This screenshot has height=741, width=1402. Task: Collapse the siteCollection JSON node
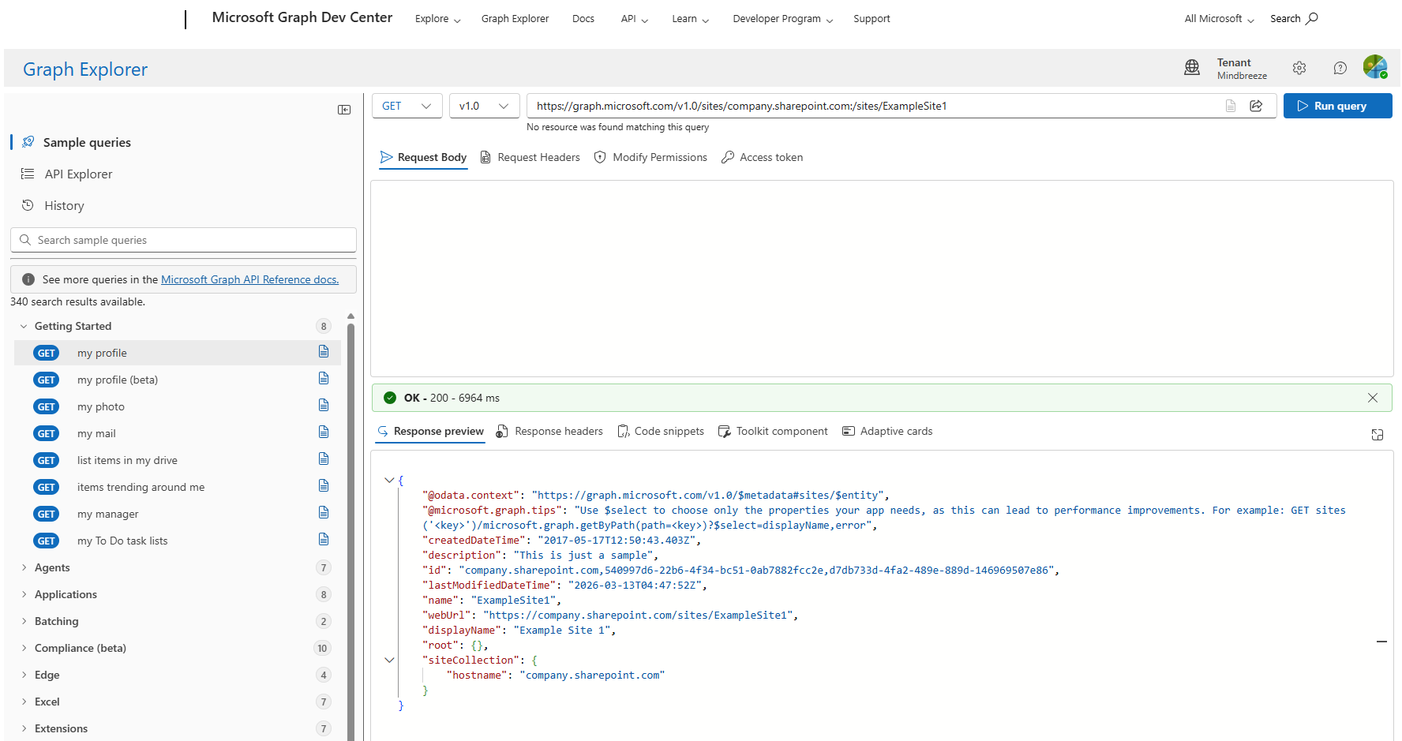(x=389, y=660)
